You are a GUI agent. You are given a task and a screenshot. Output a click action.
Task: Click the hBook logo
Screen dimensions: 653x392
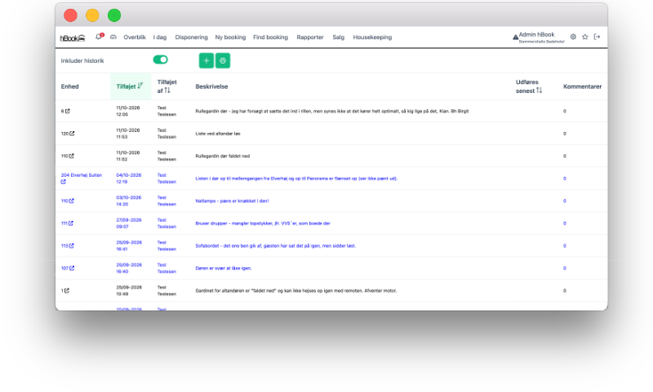click(x=73, y=37)
